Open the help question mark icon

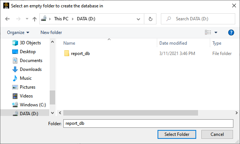[231, 32]
